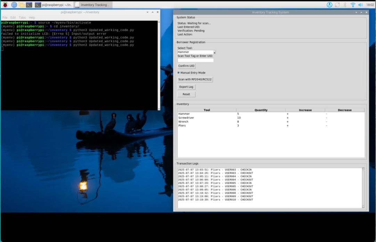This screenshot has width=376, height=242.
Task: Click the Quantity column header
Action: (261, 110)
